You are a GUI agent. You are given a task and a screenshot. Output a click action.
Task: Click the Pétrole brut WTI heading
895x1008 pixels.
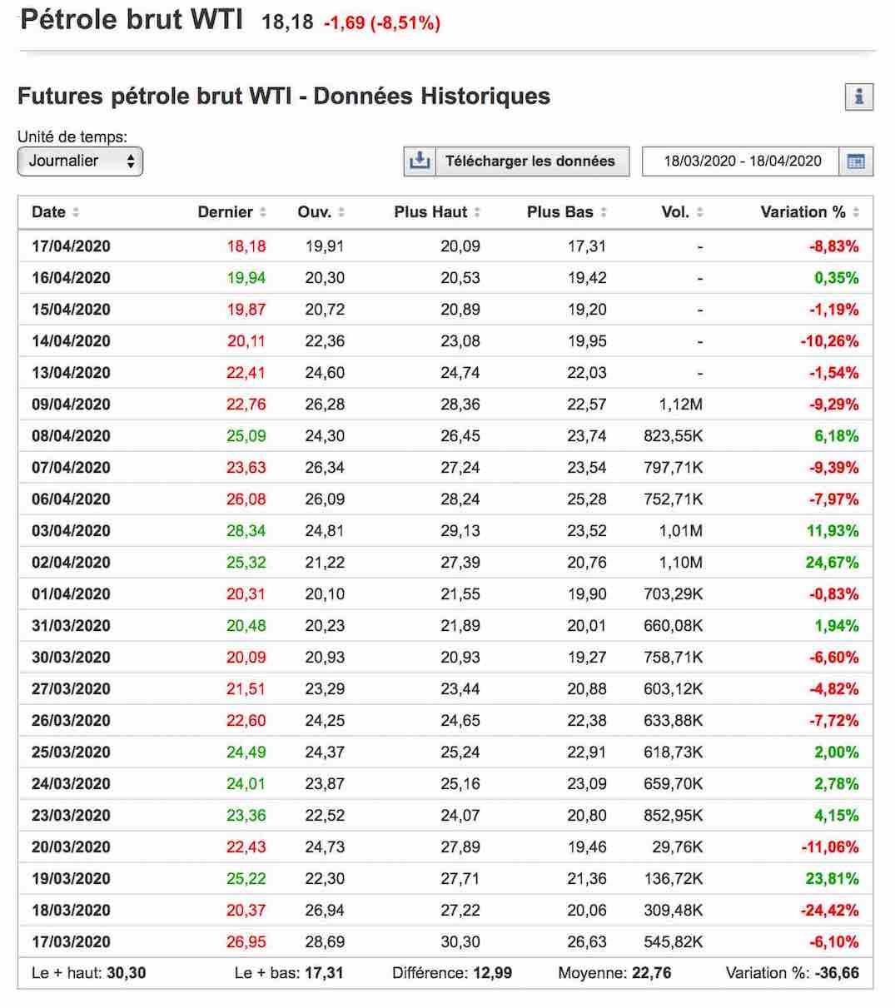click(x=132, y=19)
